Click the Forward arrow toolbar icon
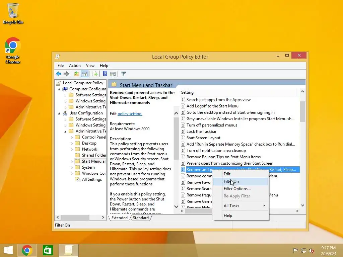343x257 pixels. point(66,74)
